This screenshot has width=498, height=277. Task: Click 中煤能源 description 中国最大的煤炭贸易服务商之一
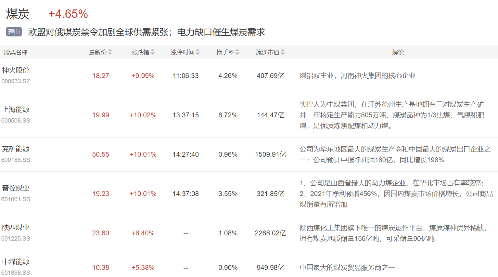(x=347, y=268)
